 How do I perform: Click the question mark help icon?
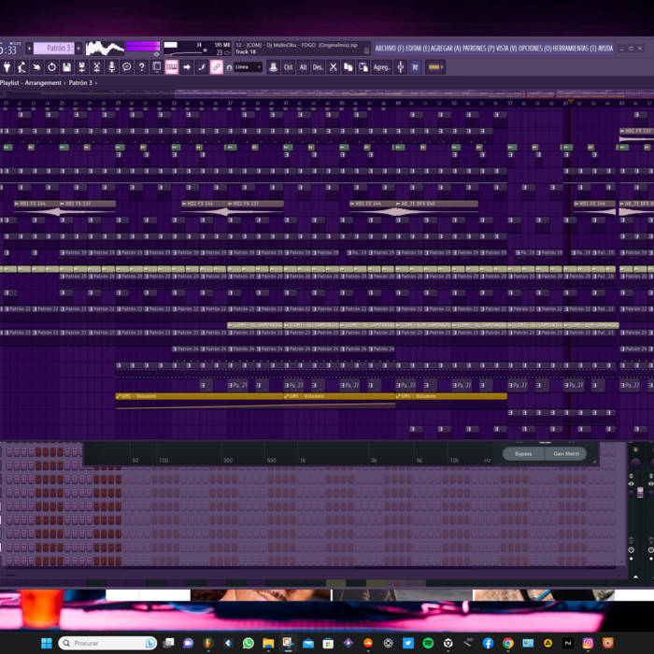click(x=141, y=67)
